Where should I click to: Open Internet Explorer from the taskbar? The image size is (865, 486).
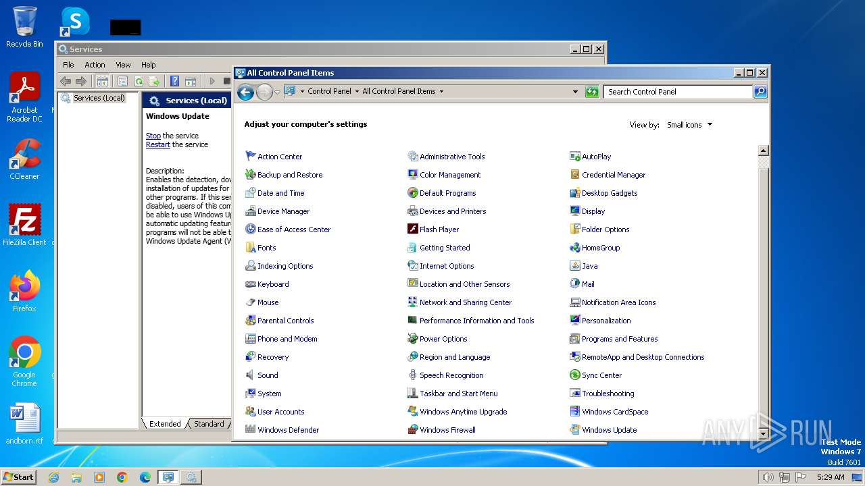(53, 477)
